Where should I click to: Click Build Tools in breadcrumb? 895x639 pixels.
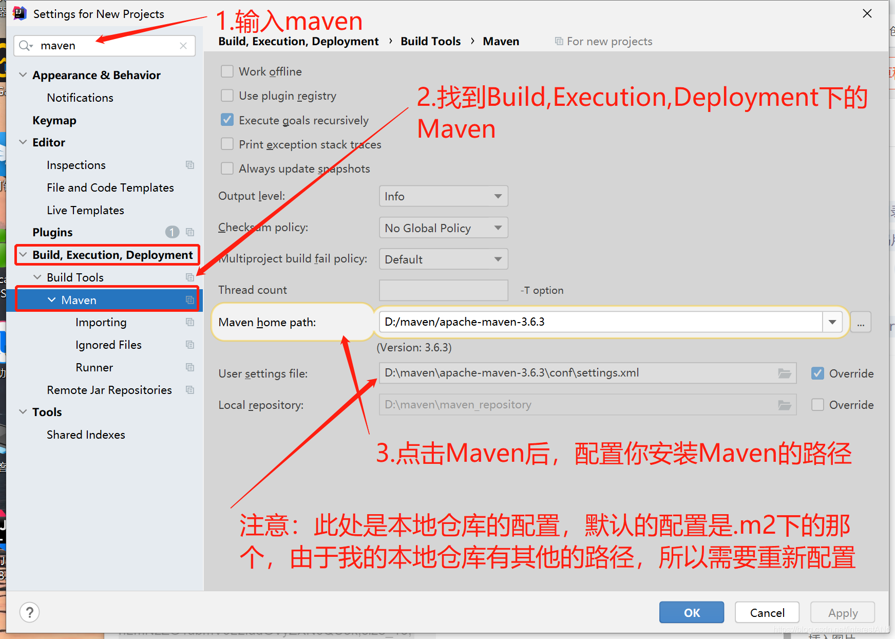[x=431, y=41]
